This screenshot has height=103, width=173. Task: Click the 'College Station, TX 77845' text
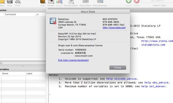click(72, 25)
